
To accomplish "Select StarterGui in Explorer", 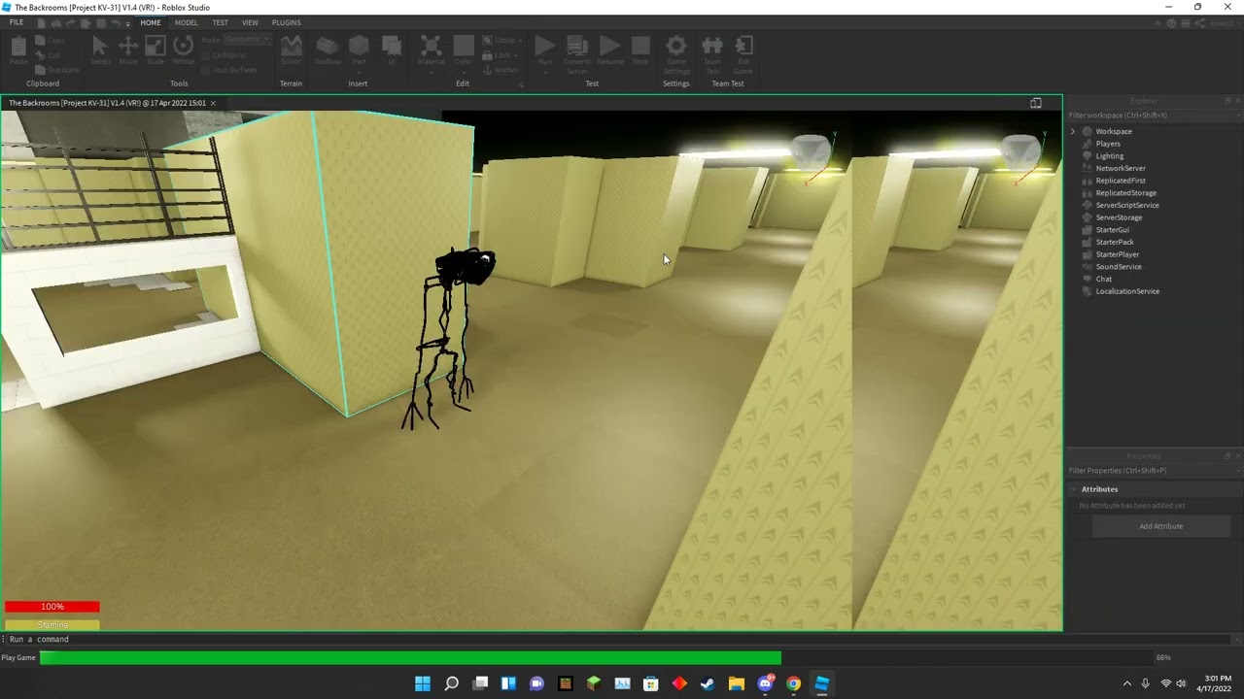I will [1113, 230].
